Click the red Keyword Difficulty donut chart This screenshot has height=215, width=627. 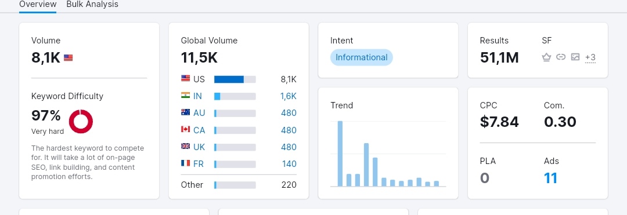click(x=81, y=121)
